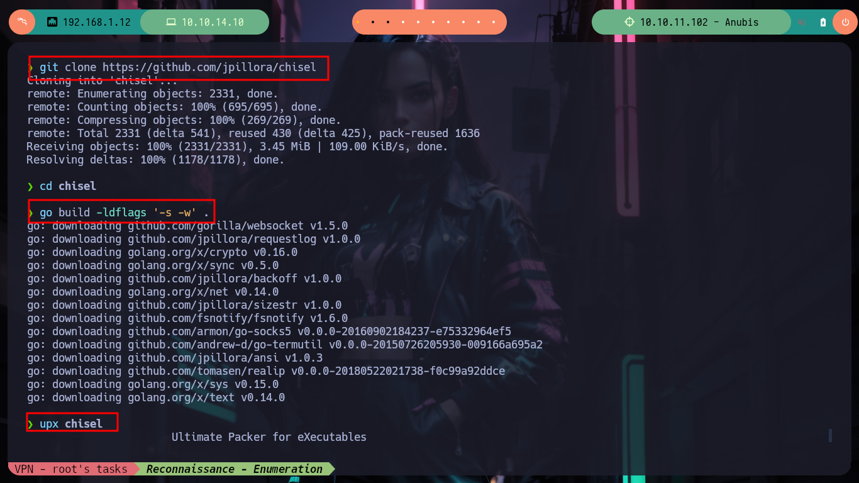The image size is (859, 483).
Task: Click the crosshair target icon beside 10.10.11.102
Action: click(x=629, y=22)
